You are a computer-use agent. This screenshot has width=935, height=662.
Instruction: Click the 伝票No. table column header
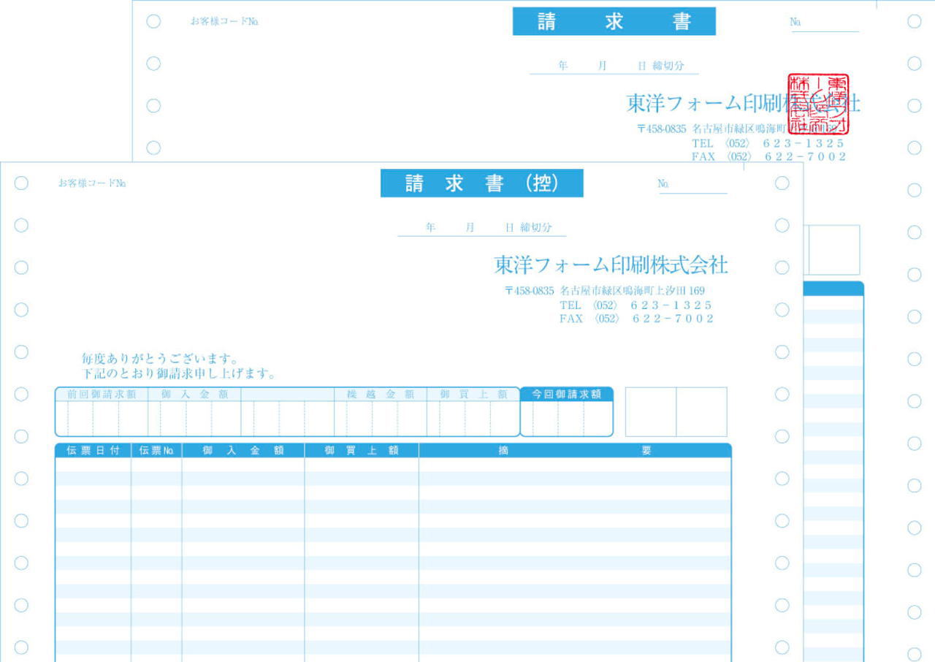click(156, 451)
